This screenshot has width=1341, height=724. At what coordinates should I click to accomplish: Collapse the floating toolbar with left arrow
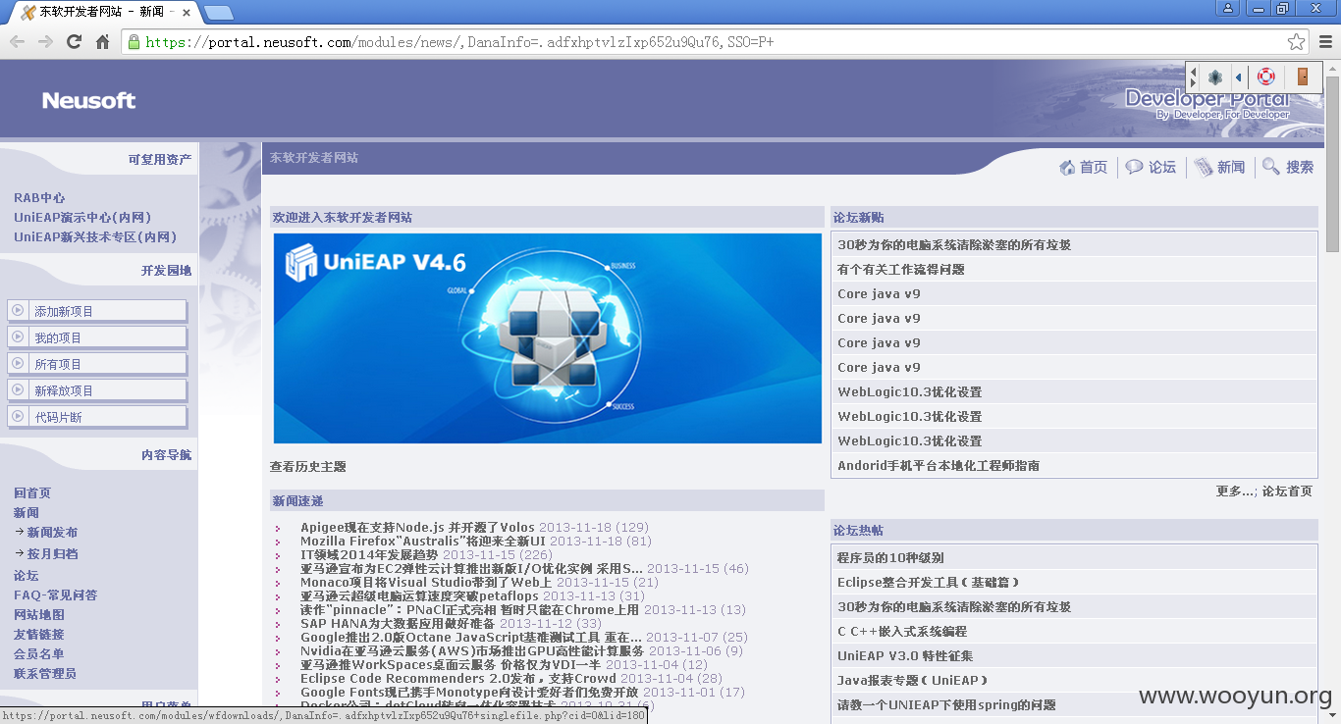coord(1238,77)
